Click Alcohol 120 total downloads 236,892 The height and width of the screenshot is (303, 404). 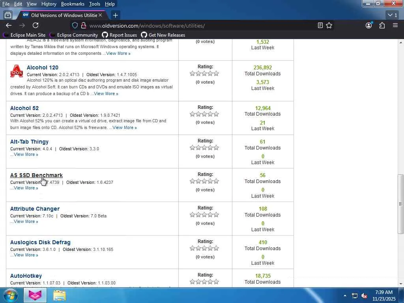pyautogui.click(x=262, y=67)
